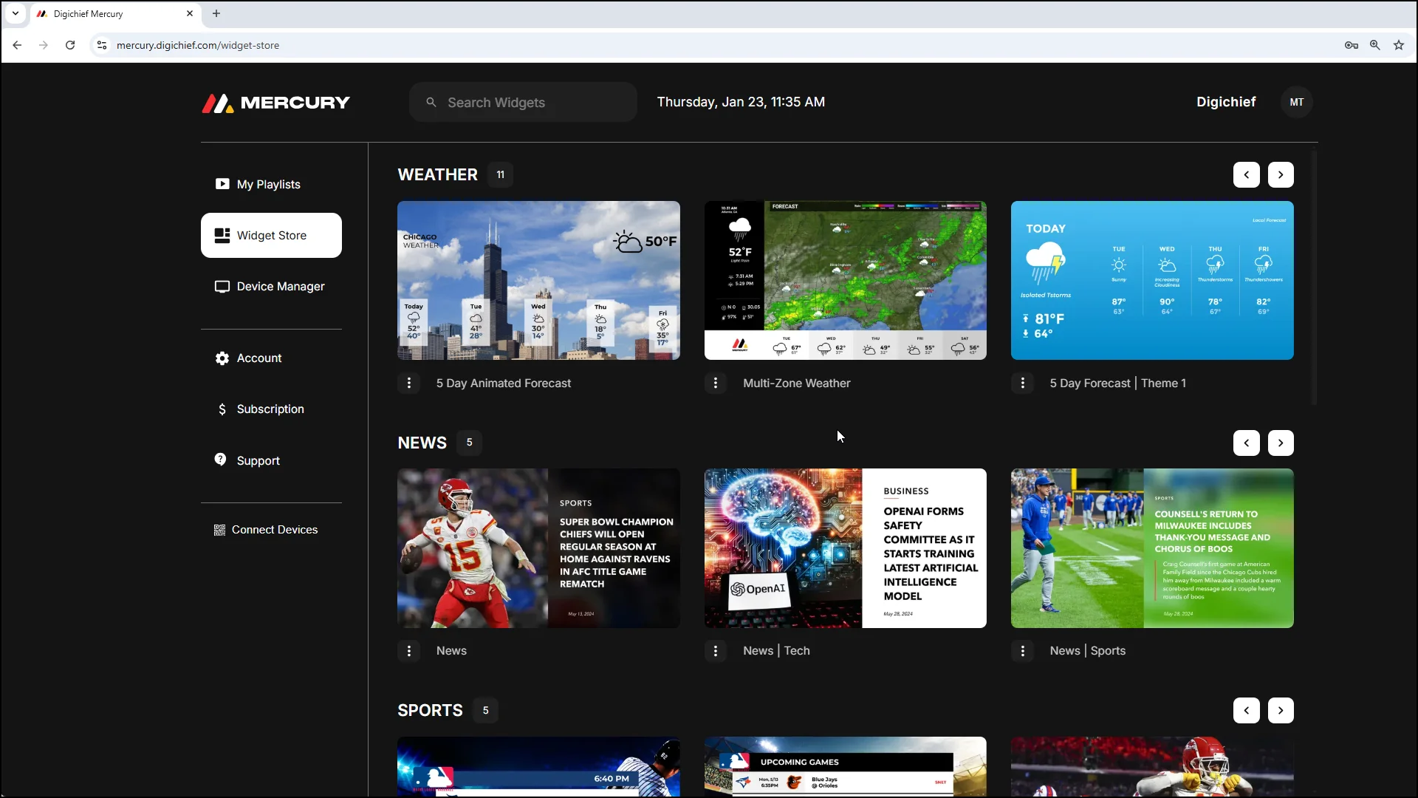1418x798 pixels.
Task: Open three-dot menu for Multi-Zone Weather
Action: tap(715, 383)
